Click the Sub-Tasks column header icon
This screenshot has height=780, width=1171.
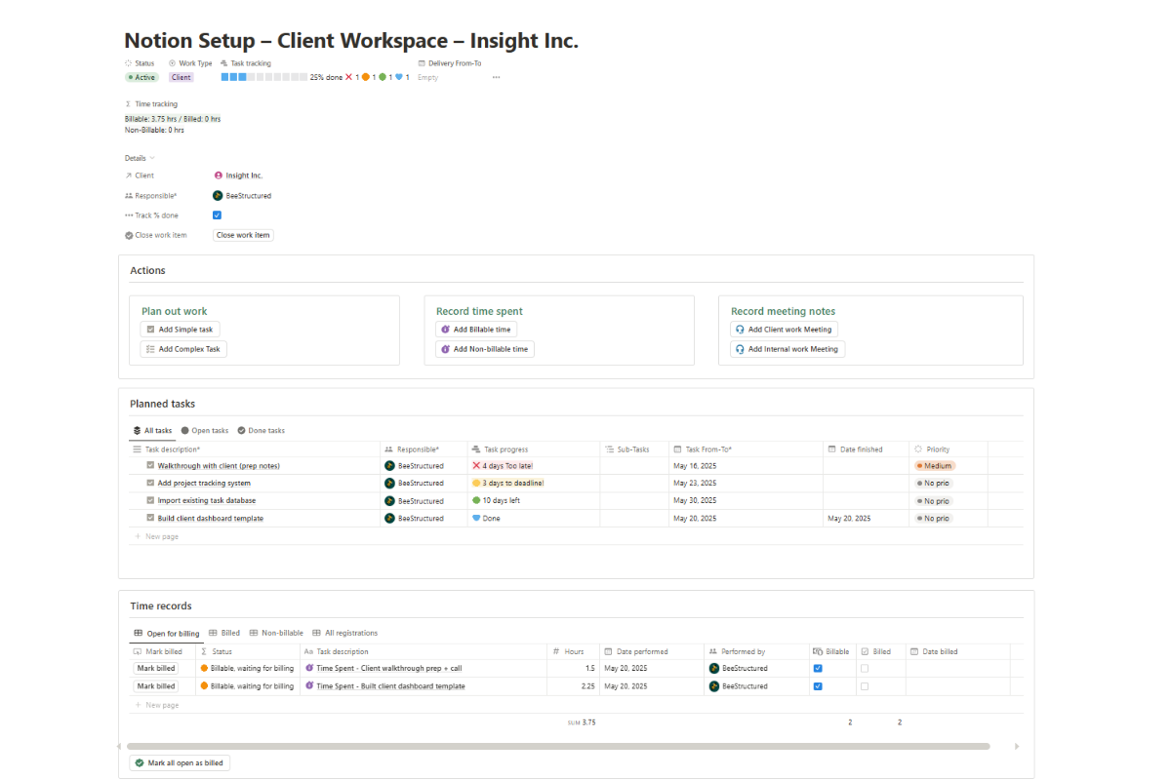click(x=610, y=449)
